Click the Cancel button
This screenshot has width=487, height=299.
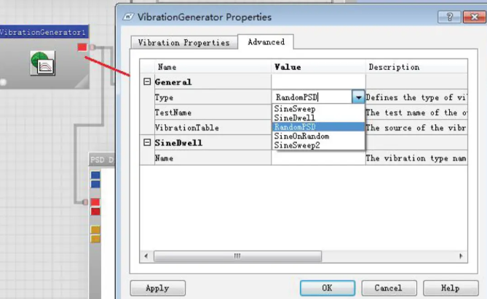tap(388, 288)
